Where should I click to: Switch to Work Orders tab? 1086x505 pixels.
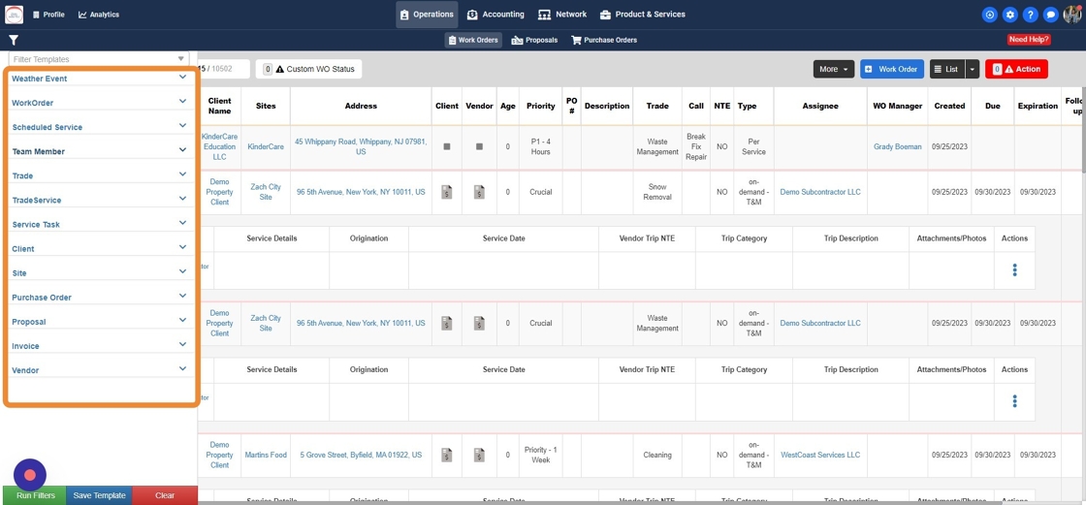tap(473, 40)
